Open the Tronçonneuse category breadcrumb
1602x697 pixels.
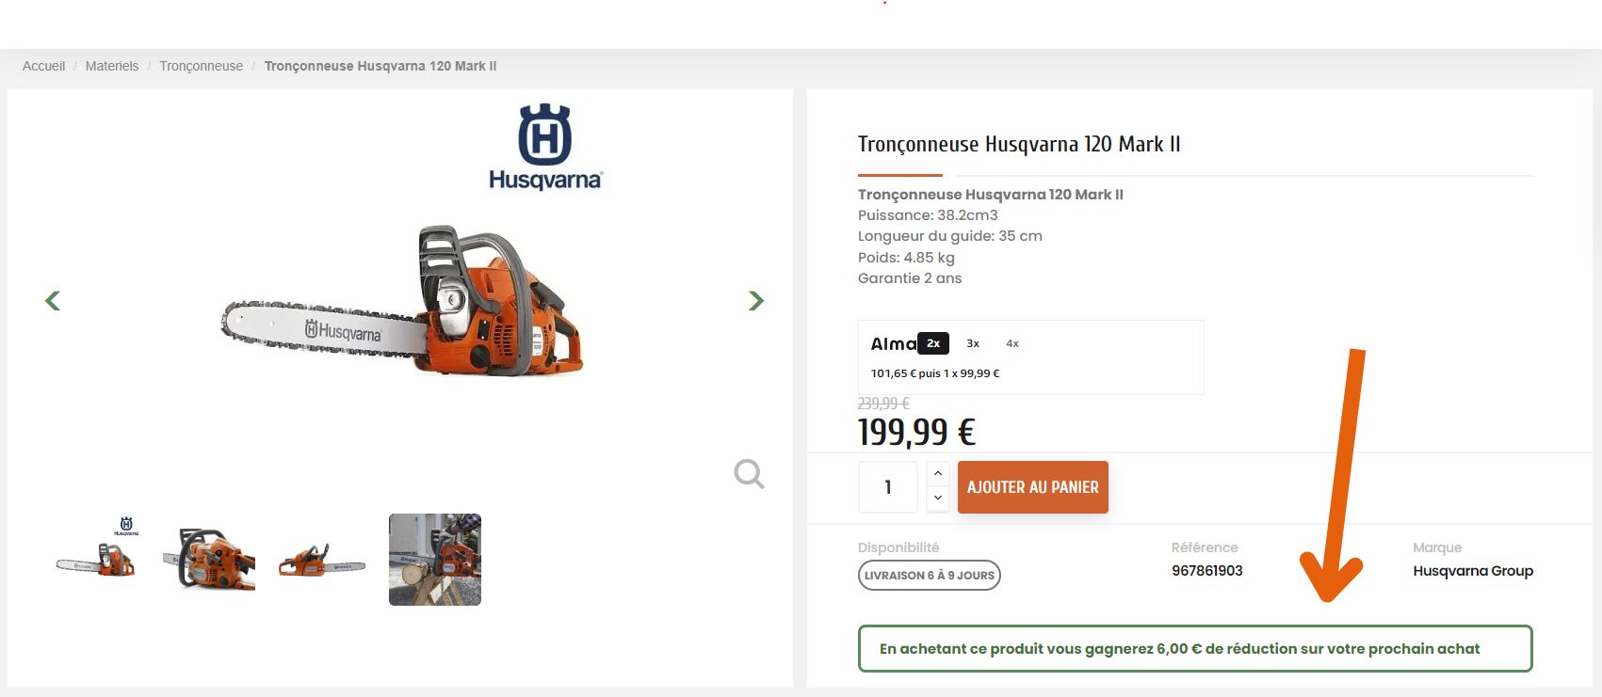(x=201, y=66)
